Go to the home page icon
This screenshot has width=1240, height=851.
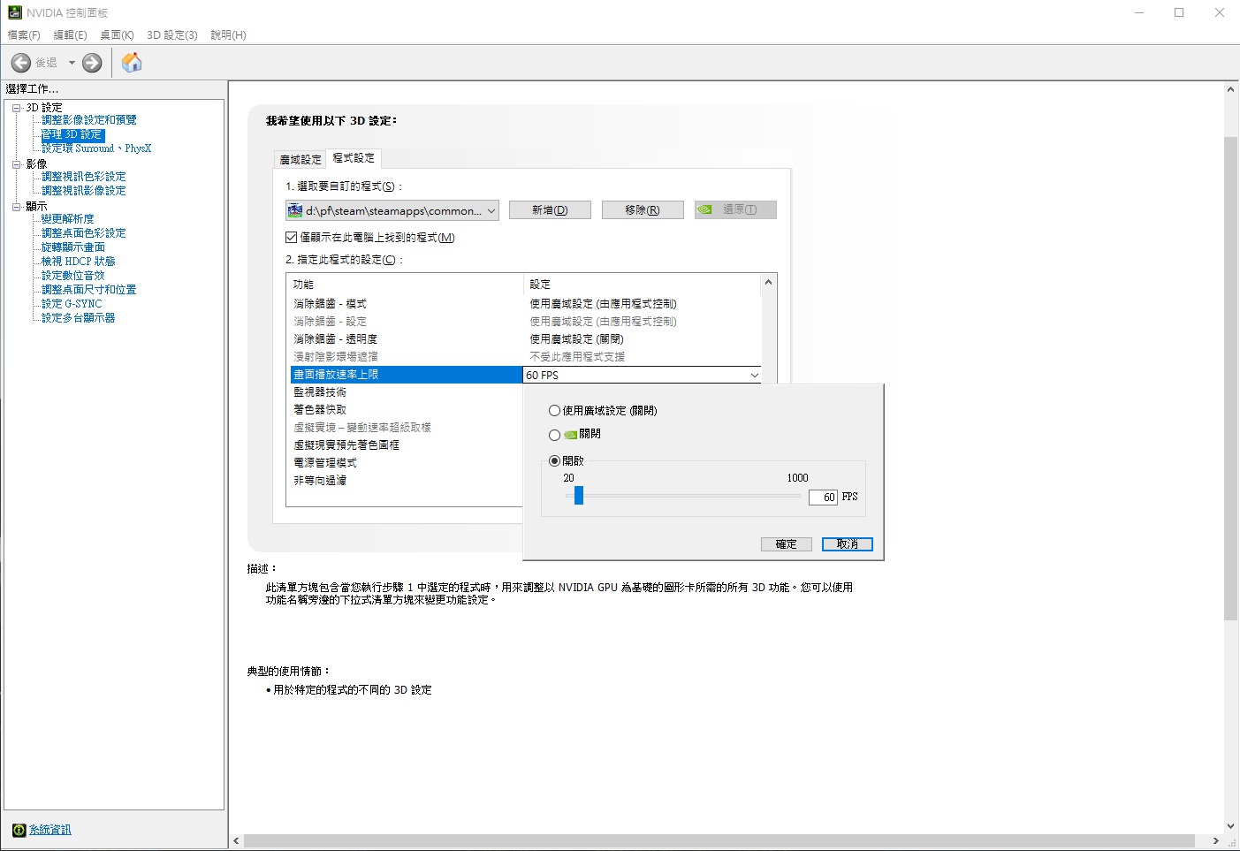(x=132, y=63)
